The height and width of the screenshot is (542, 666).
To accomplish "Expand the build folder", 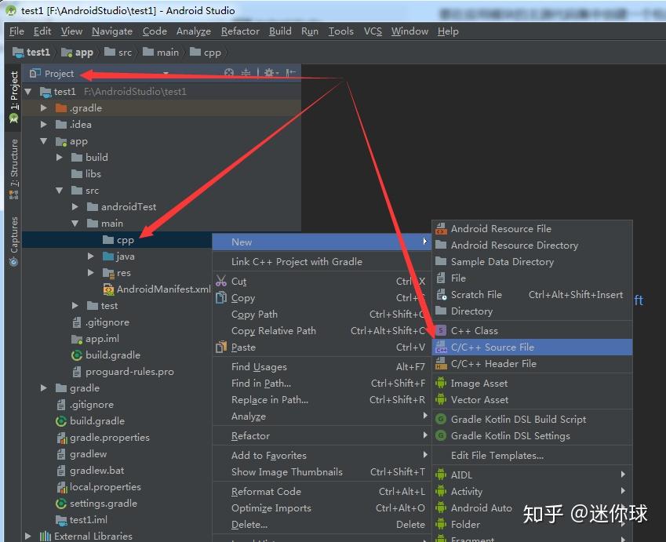I will click(x=59, y=158).
